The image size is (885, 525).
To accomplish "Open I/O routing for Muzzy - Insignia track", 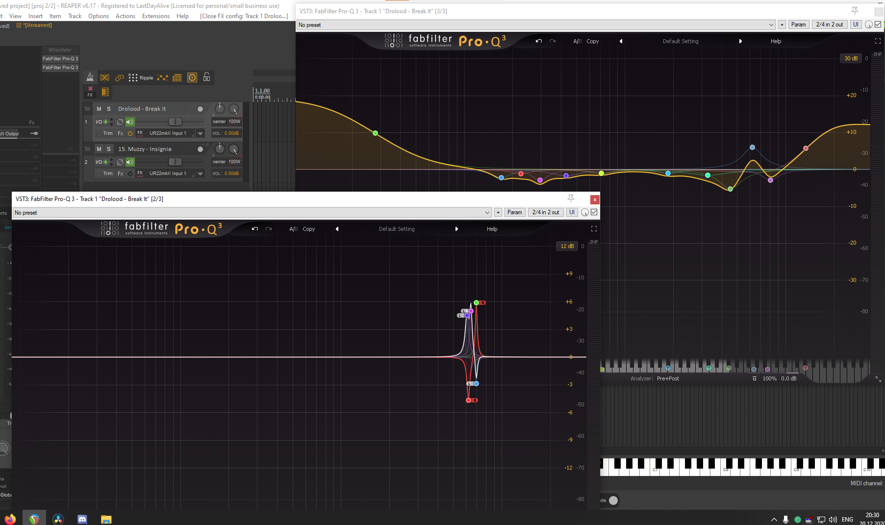I will tap(104, 162).
